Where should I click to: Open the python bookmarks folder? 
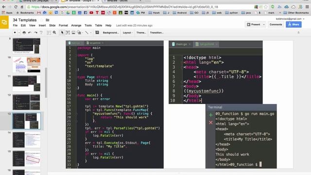click(x=231, y=13)
